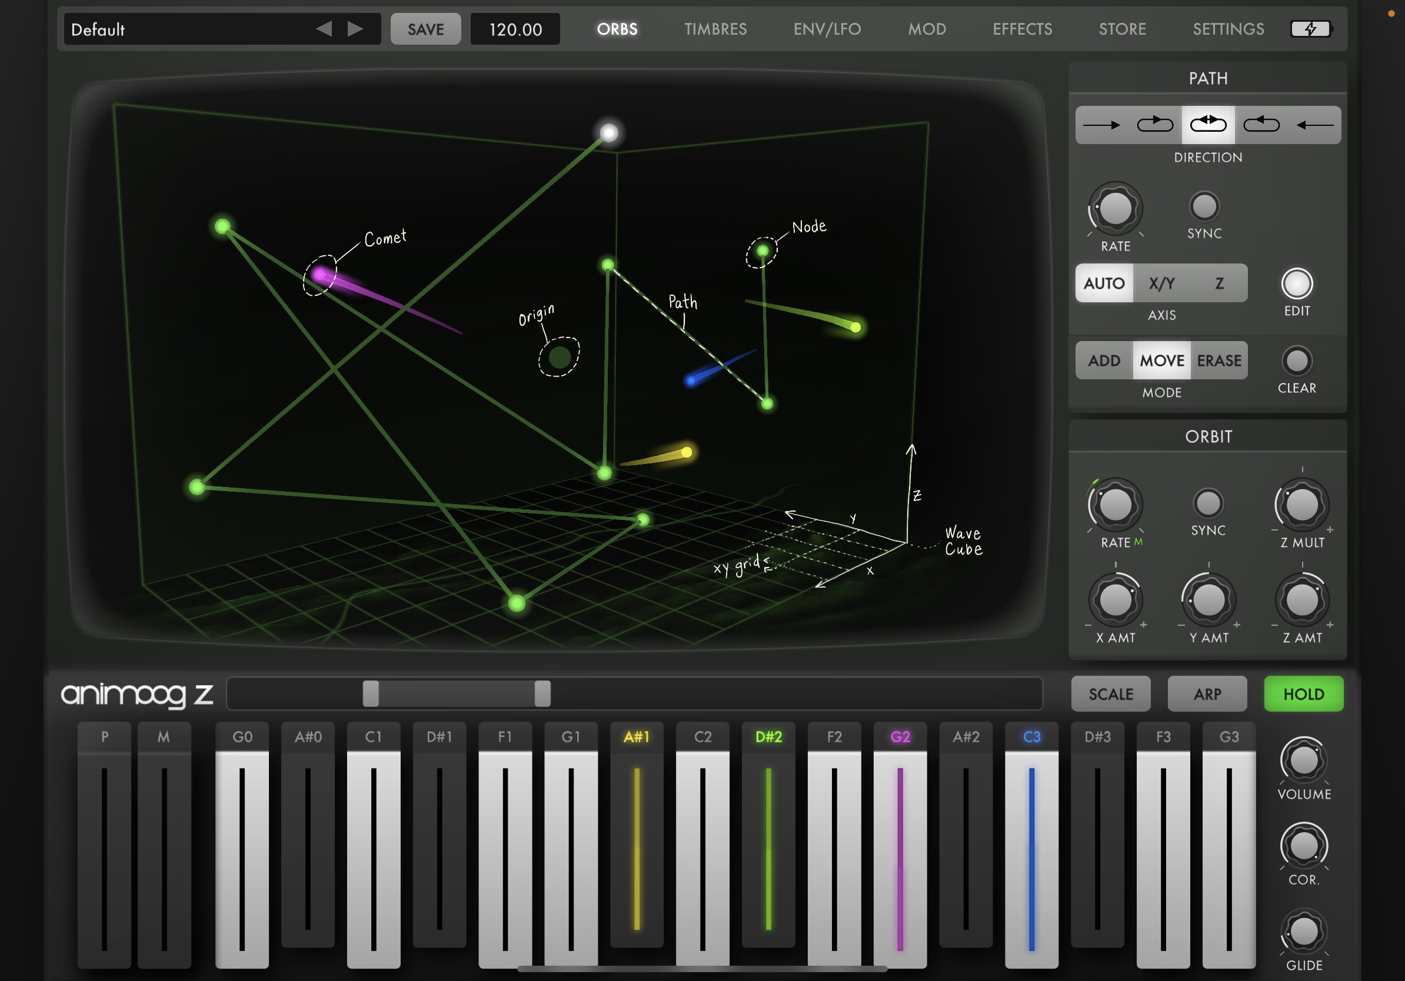The image size is (1405, 981).
Task: Toggle the HOLD button
Action: tap(1303, 693)
